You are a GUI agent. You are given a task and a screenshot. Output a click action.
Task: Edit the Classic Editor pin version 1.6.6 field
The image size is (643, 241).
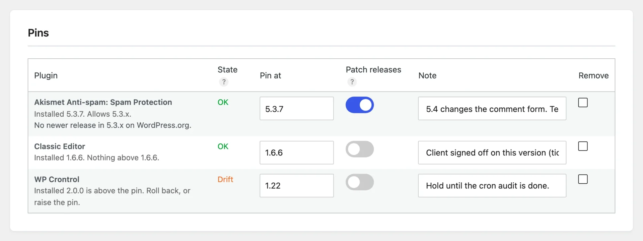point(297,153)
